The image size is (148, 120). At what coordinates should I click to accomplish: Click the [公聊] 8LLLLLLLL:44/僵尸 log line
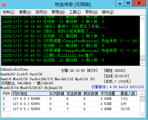tap(48, 55)
